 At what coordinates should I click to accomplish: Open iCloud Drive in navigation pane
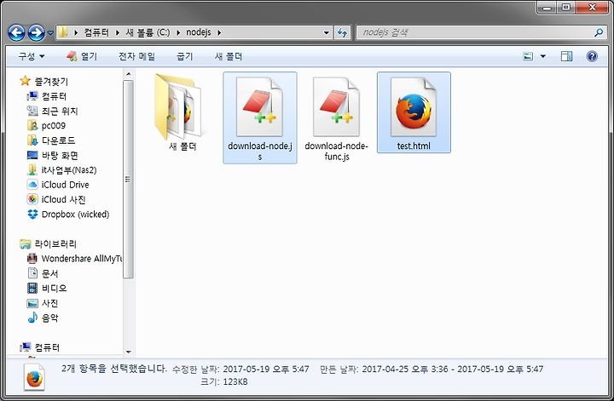(65, 185)
